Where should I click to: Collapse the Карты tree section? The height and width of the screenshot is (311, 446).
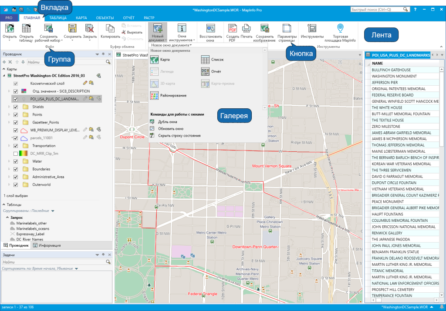pyautogui.click(x=4, y=69)
